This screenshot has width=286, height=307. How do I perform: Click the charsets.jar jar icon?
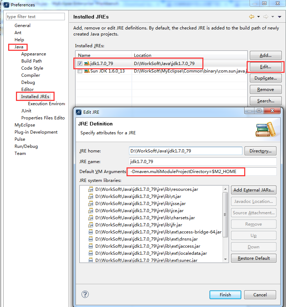coord(91,218)
